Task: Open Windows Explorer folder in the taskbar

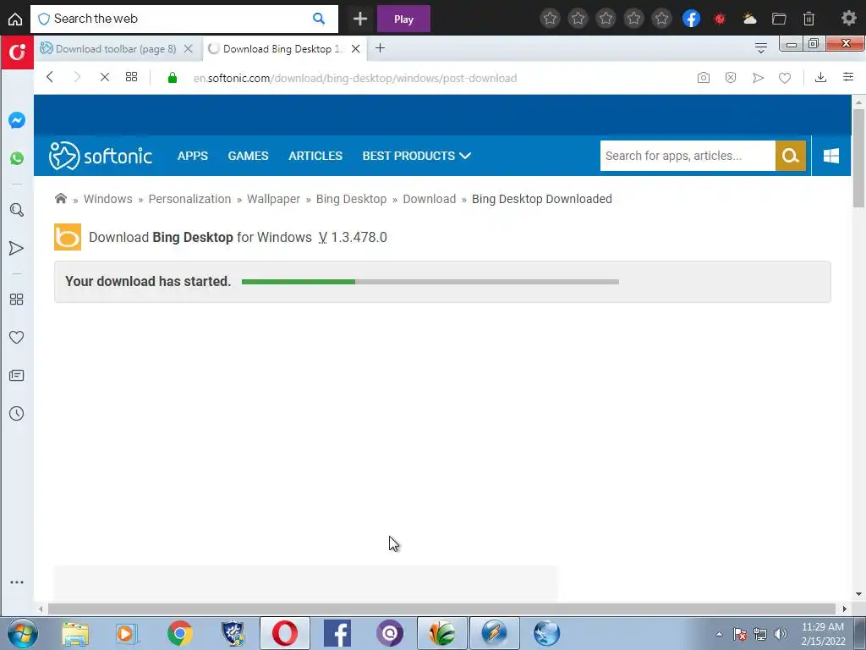Action: [75, 634]
